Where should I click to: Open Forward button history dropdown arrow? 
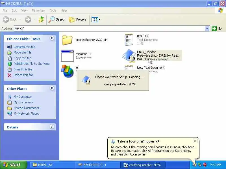tap(34, 19)
